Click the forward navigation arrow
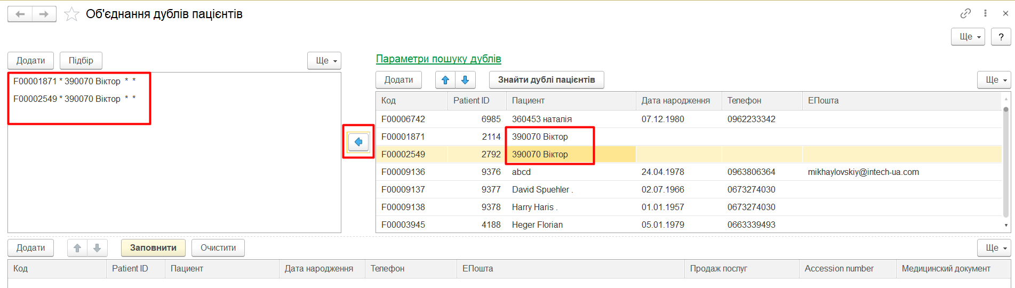The image size is (1015, 288). click(x=44, y=14)
